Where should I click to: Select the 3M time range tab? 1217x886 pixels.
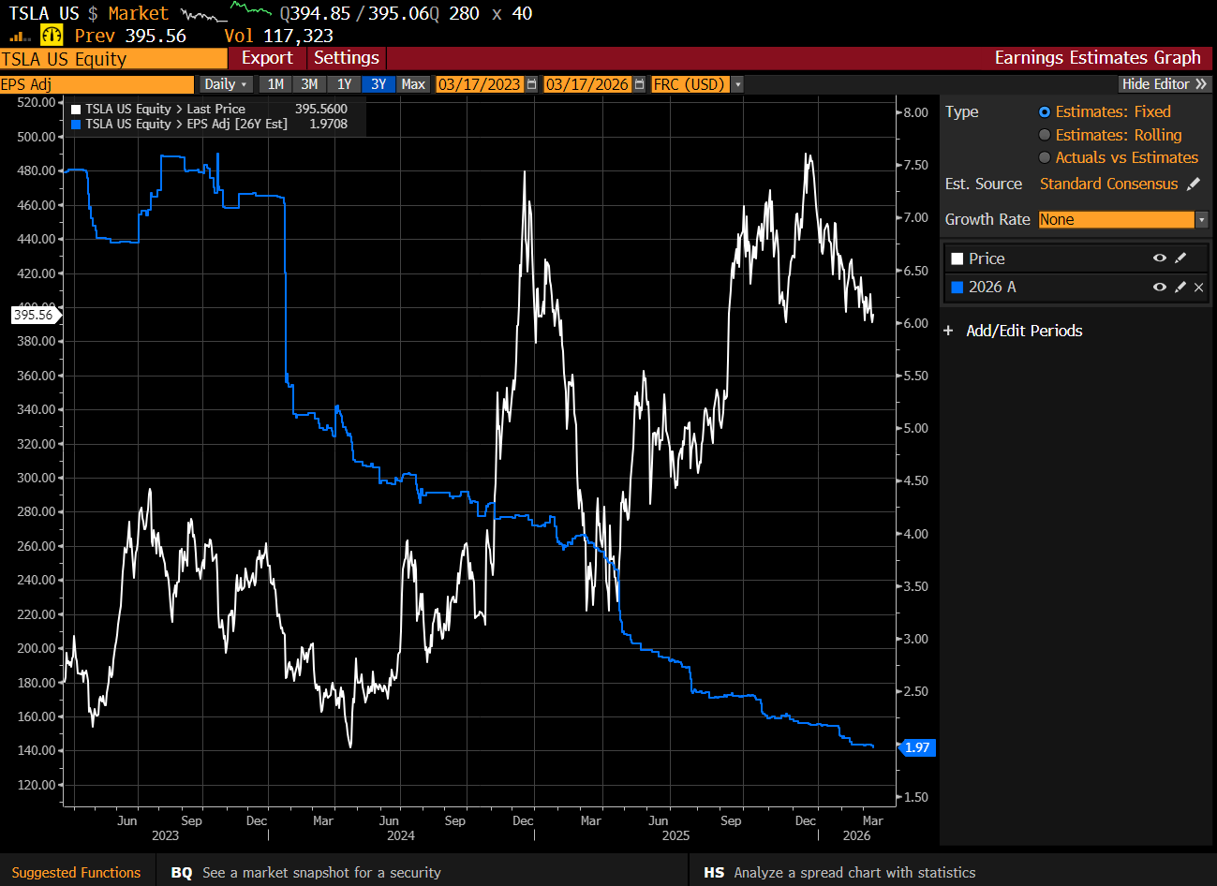(309, 84)
